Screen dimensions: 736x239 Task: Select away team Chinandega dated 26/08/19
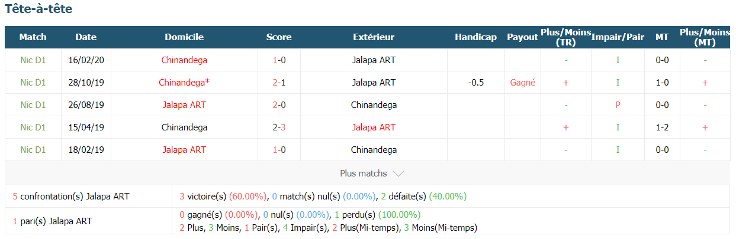coord(374,105)
